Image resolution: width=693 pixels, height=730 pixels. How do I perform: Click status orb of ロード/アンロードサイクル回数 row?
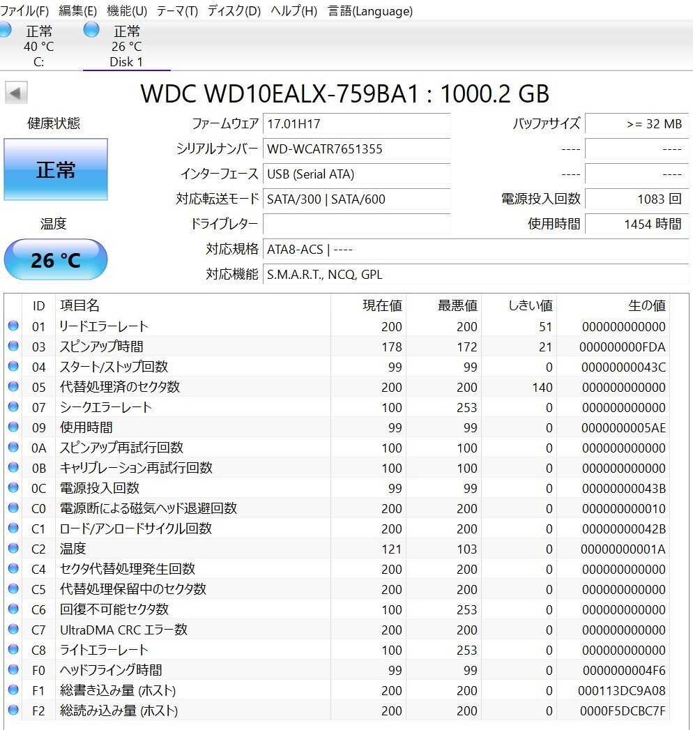[13, 528]
